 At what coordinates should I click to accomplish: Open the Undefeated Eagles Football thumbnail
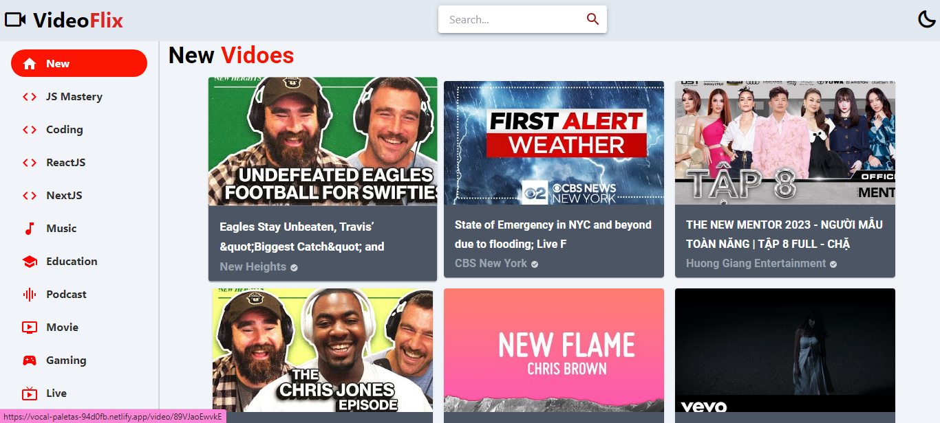(323, 141)
